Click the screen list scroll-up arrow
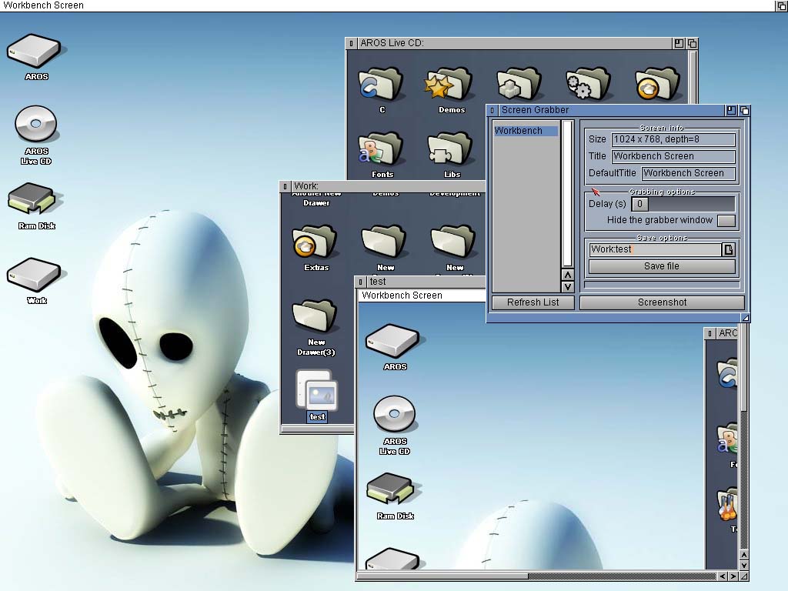 567,275
